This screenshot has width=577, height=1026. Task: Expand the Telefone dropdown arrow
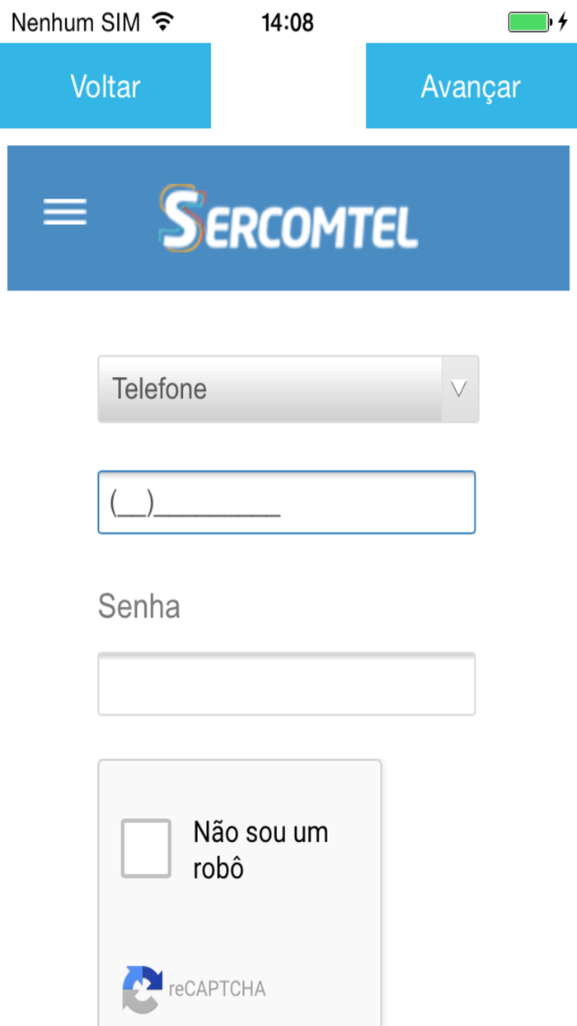point(460,389)
